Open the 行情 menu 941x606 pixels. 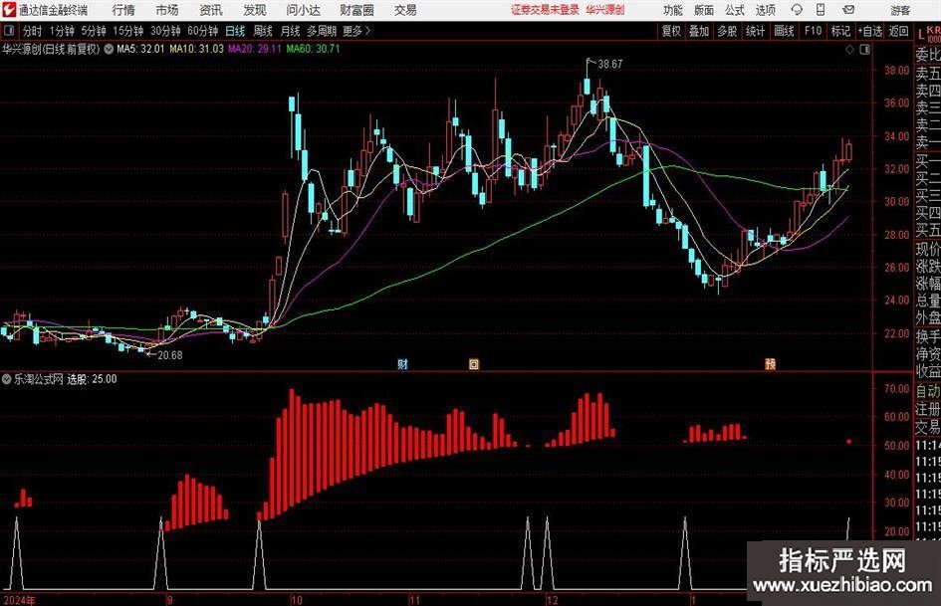[x=123, y=10]
